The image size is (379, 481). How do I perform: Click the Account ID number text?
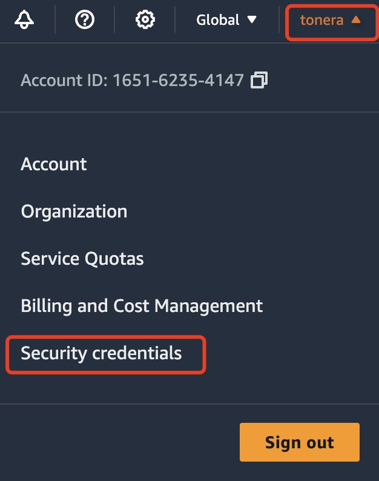click(x=179, y=81)
